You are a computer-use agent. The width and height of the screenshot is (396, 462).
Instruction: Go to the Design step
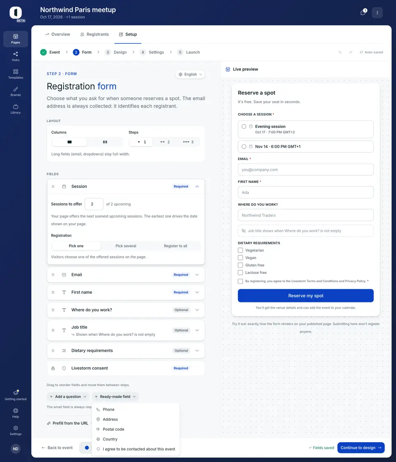(116, 52)
